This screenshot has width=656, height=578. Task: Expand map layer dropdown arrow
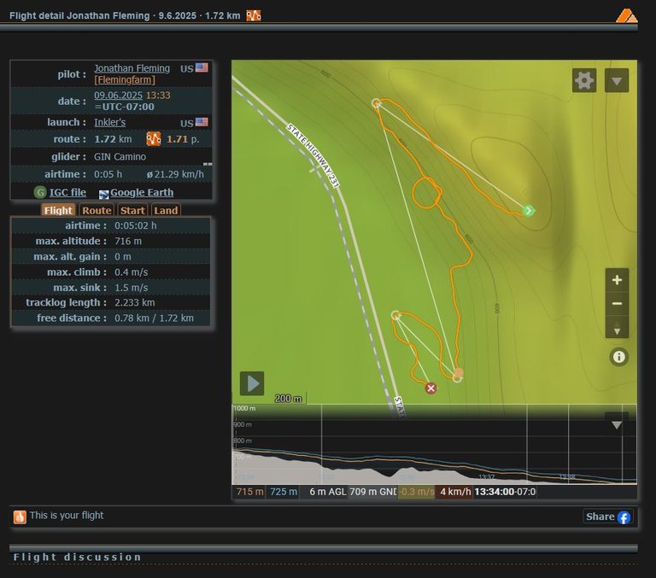[616, 80]
